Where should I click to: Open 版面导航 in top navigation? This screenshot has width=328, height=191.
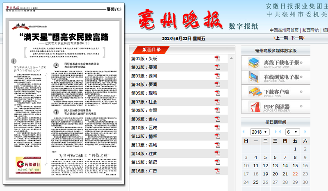point(311,30)
